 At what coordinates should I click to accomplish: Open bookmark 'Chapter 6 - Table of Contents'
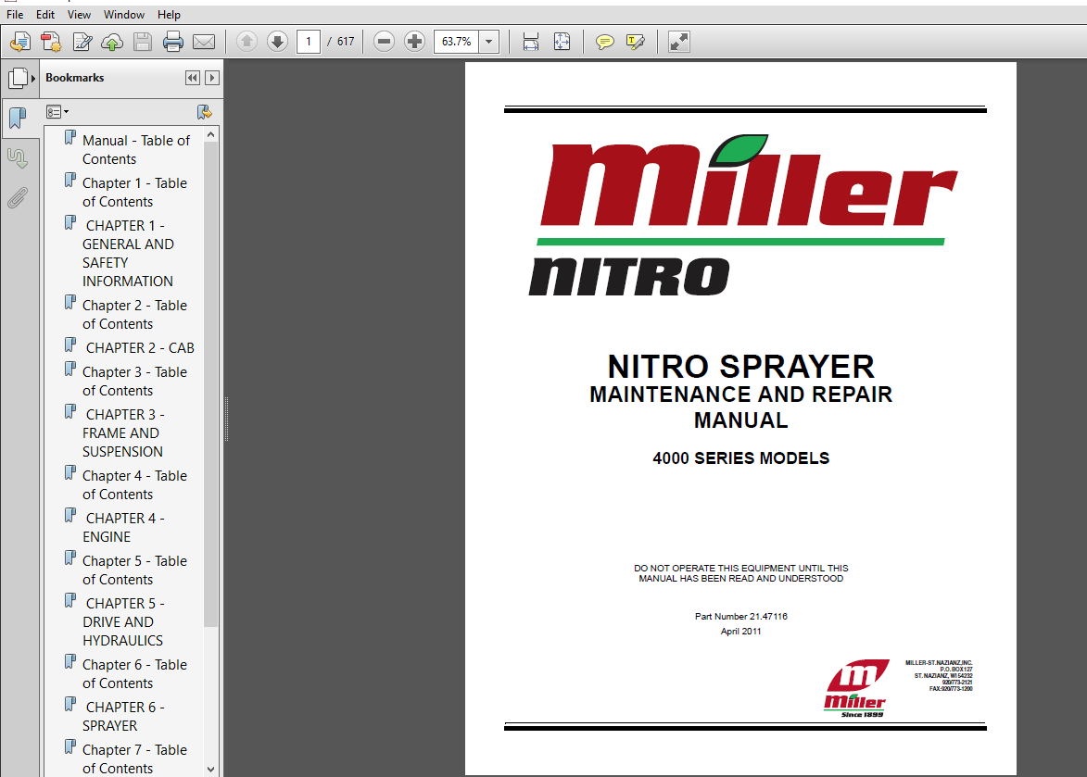click(x=134, y=674)
